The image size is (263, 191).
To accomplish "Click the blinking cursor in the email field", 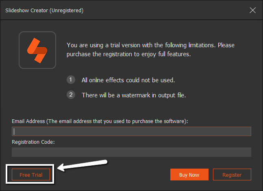I will pos(14,131).
